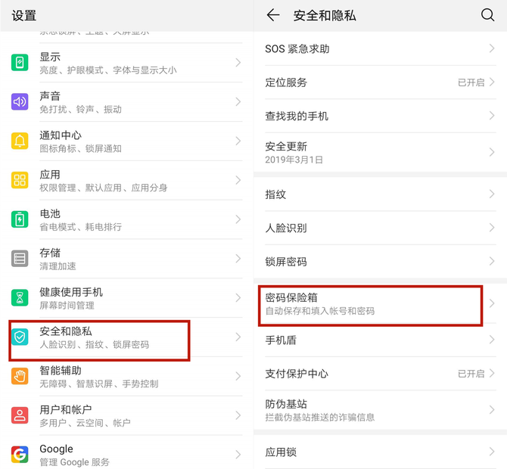The image size is (507, 469).
Task: Tap the chevron on the 支付保护中心 row
Action: [x=492, y=374]
